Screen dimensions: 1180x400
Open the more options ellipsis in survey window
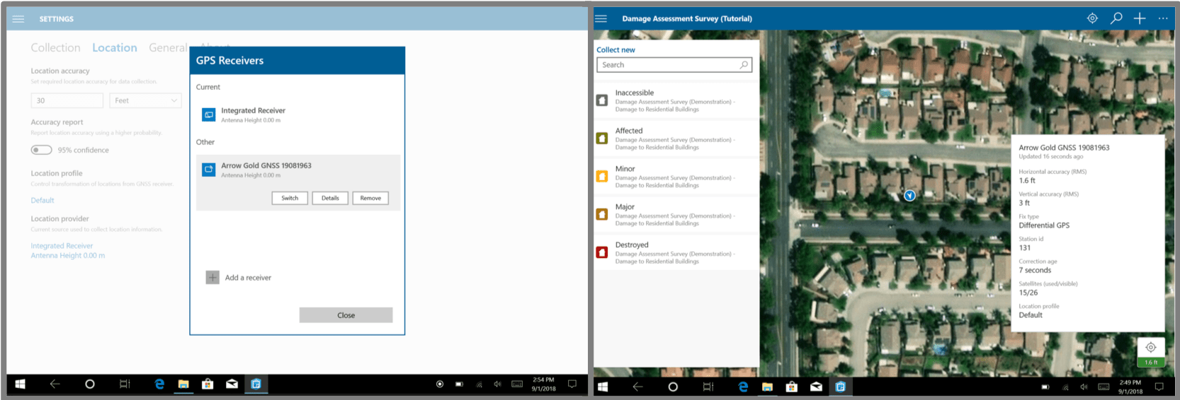[1163, 18]
